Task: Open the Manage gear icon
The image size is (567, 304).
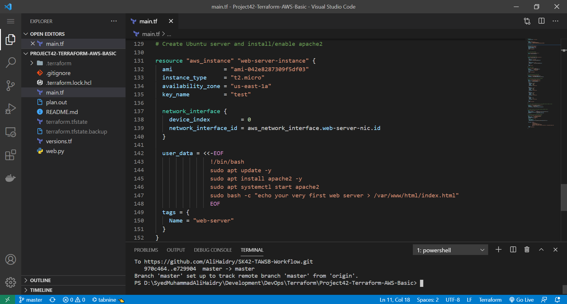Action: coord(11,282)
